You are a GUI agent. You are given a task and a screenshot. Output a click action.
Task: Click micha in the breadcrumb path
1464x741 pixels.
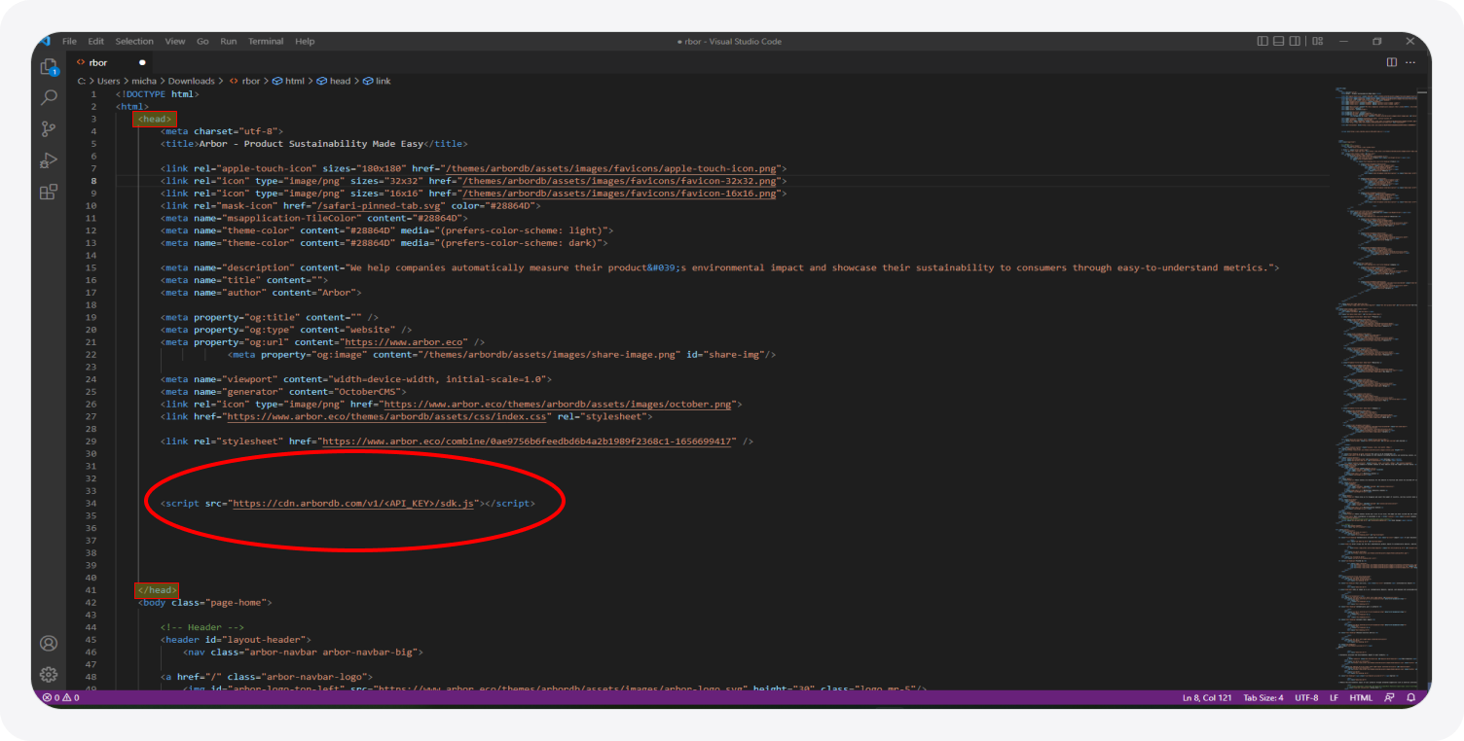[144, 81]
